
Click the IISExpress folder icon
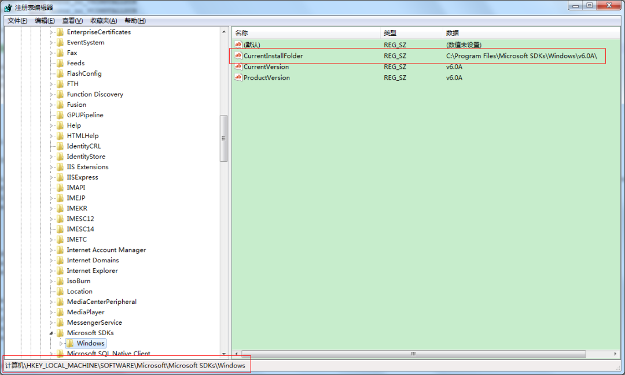[x=60, y=177]
